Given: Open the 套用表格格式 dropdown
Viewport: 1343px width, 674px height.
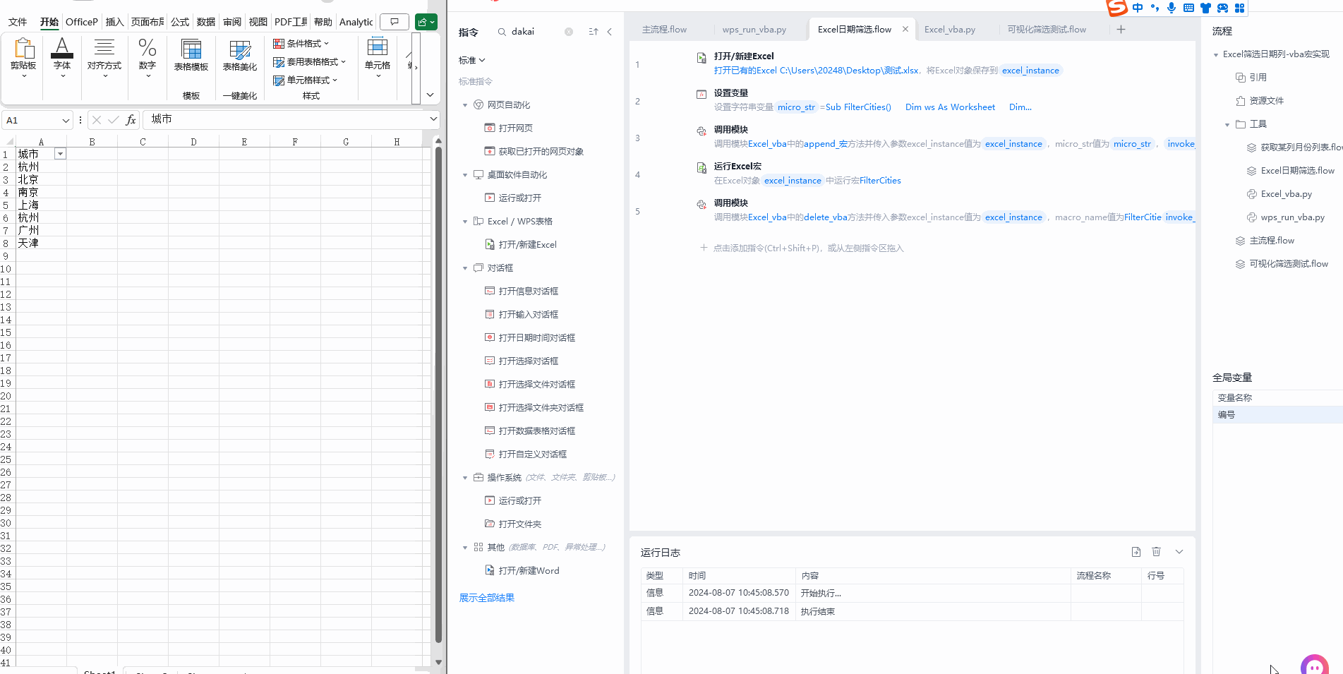Looking at the screenshot, I should [x=310, y=61].
